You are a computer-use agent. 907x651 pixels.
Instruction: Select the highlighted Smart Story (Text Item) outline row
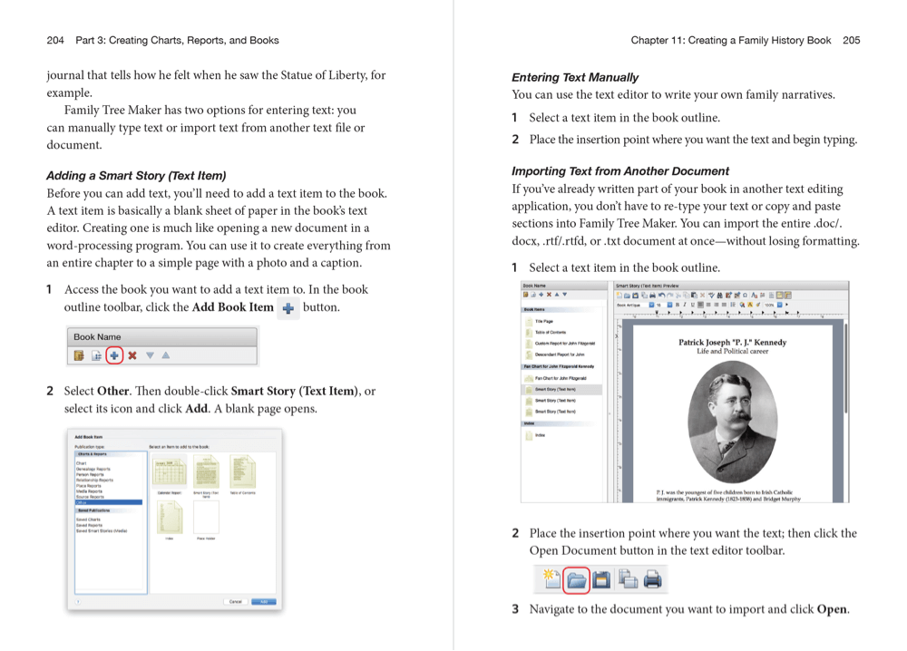[x=561, y=389]
